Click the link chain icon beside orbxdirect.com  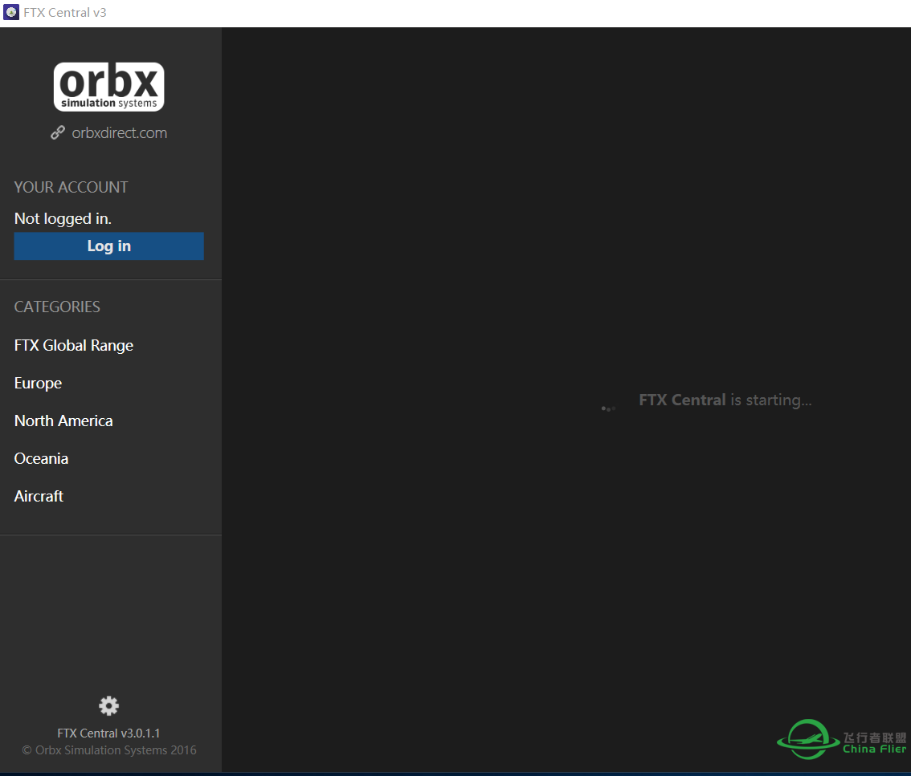click(x=57, y=132)
